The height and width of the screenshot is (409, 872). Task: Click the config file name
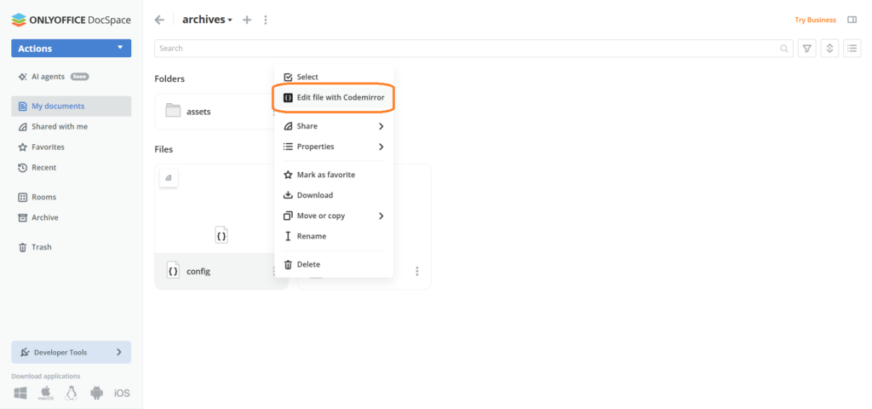coord(198,272)
